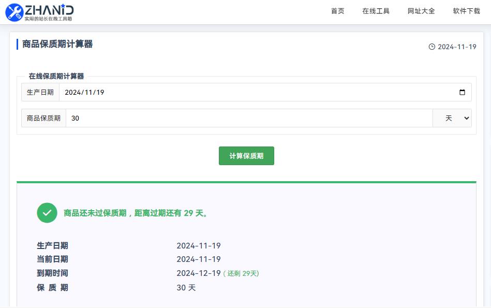This screenshot has width=491, height=308.
Task: Click the clock icon beside 2024-11-19
Action: pos(432,47)
